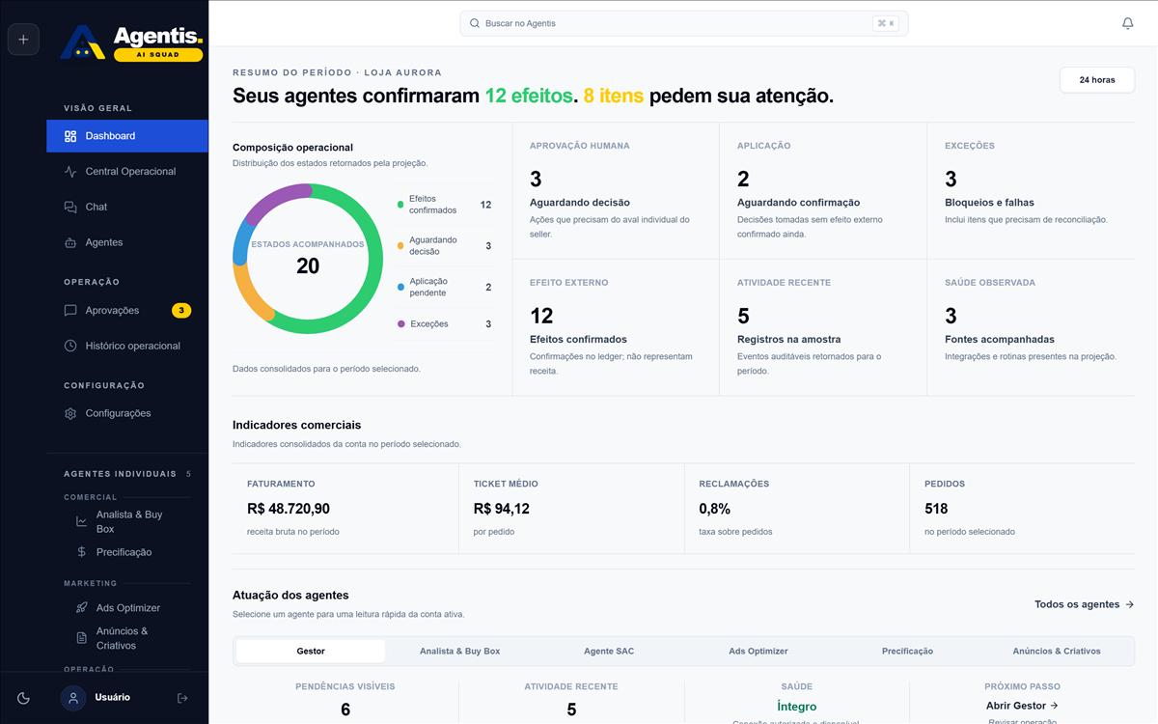Click the Abrir Gestor link
This screenshot has width=1158, height=724.
pyautogui.click(x=1023, y=706)
